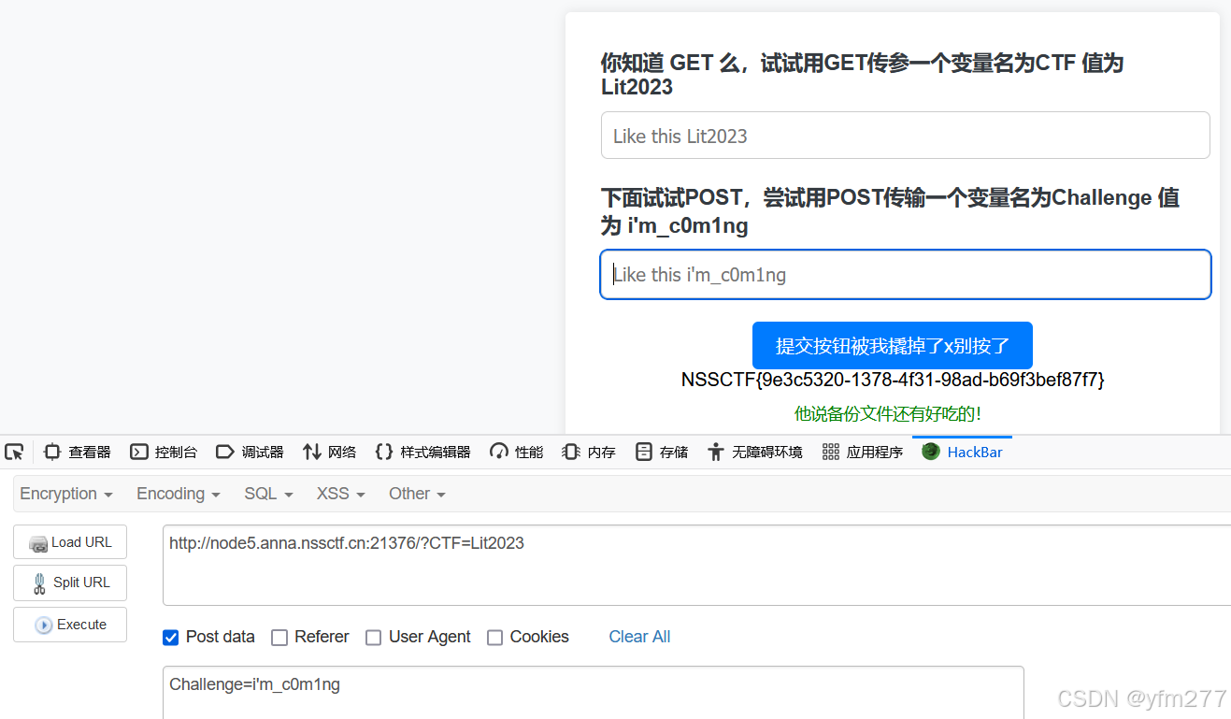1231x719 pixels.
Task: Enable the Referer checkbox
Action: click(279, 638)
